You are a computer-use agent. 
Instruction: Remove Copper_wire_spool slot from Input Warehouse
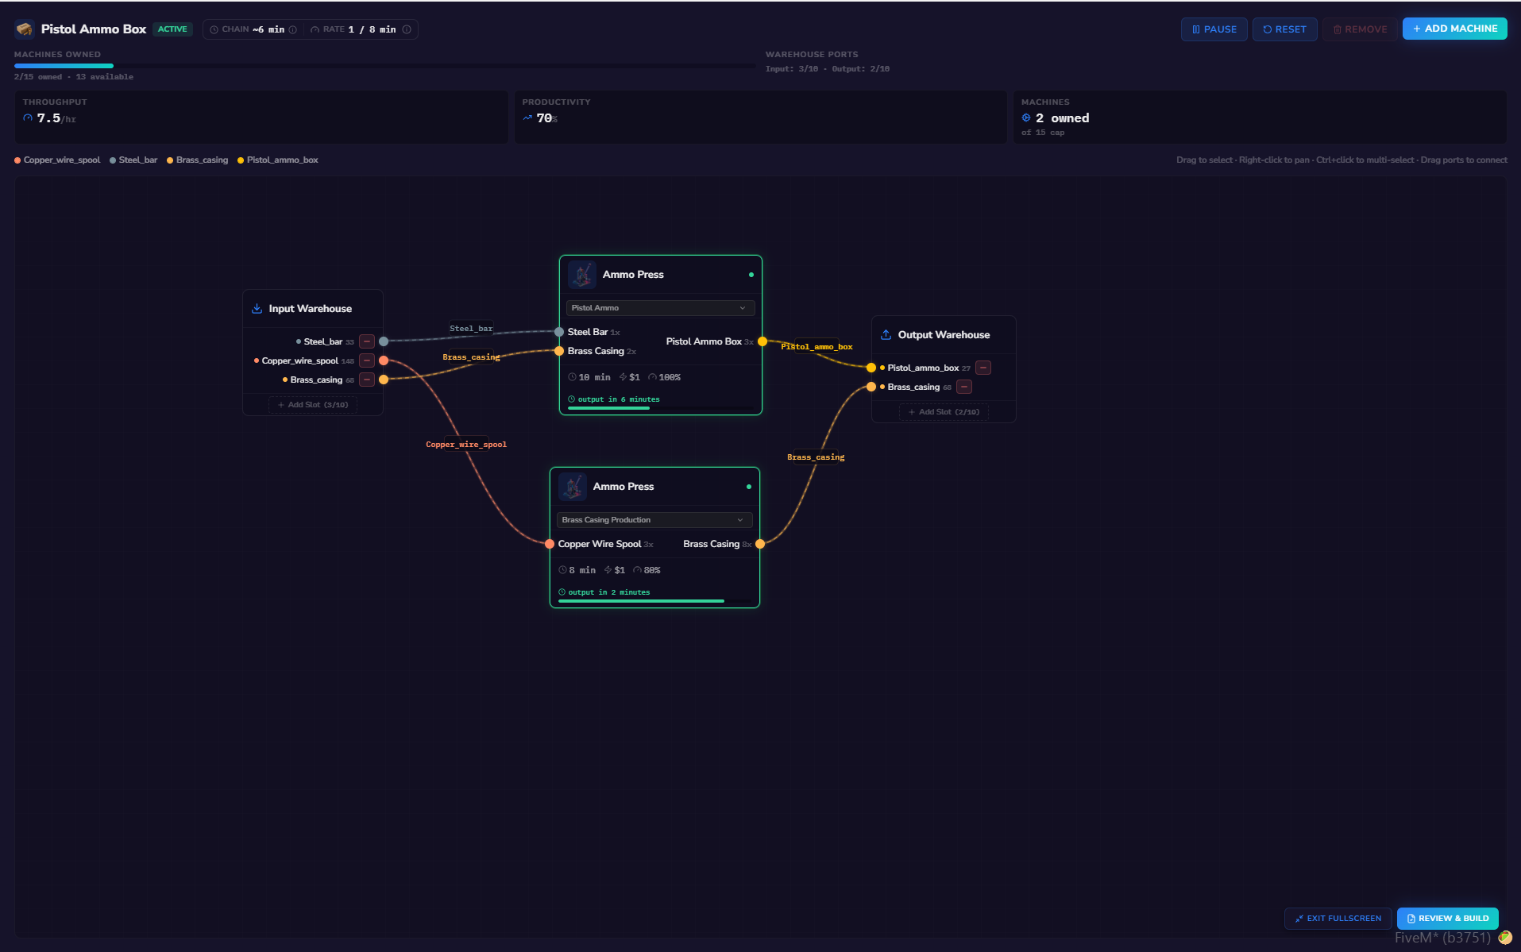[x=367, y=360]
